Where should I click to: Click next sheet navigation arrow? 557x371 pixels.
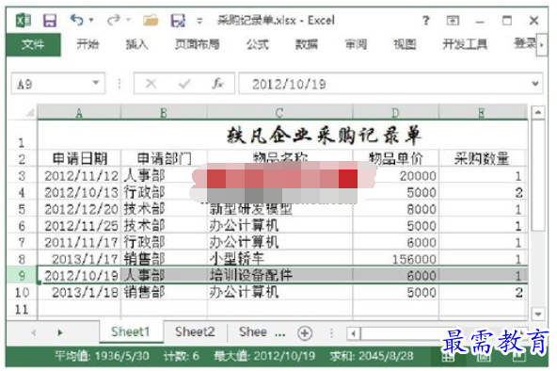[x=60, y=333]
